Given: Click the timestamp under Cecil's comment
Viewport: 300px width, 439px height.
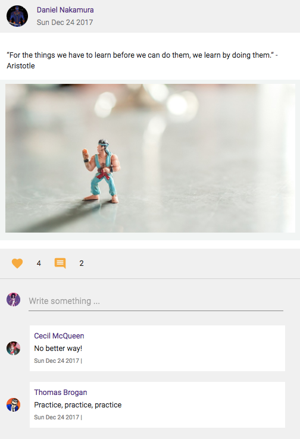Looking at the screenshot, I should (x=58, y=360).
